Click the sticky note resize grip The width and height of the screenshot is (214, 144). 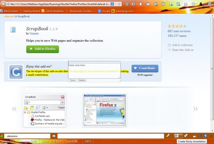pyautogui.click(x=119, y=77)
